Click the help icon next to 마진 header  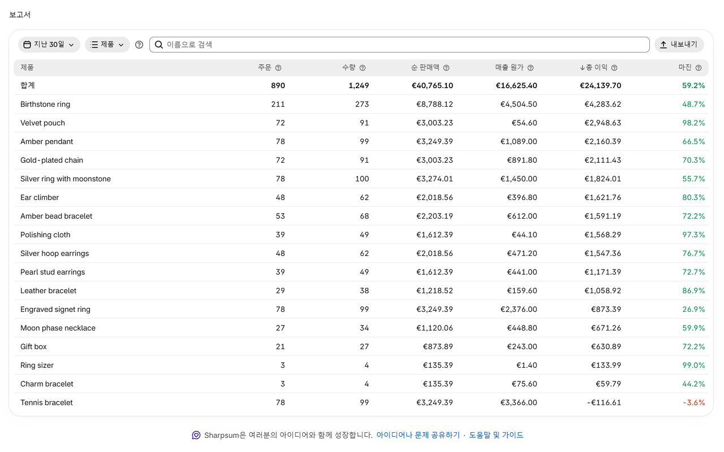coord(699,68)
